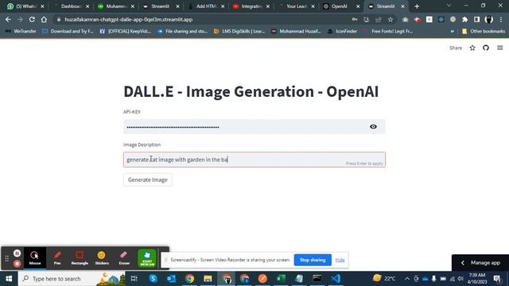509x286 pixels.
Task: Click the address bar URL
Action: (129, 19)
